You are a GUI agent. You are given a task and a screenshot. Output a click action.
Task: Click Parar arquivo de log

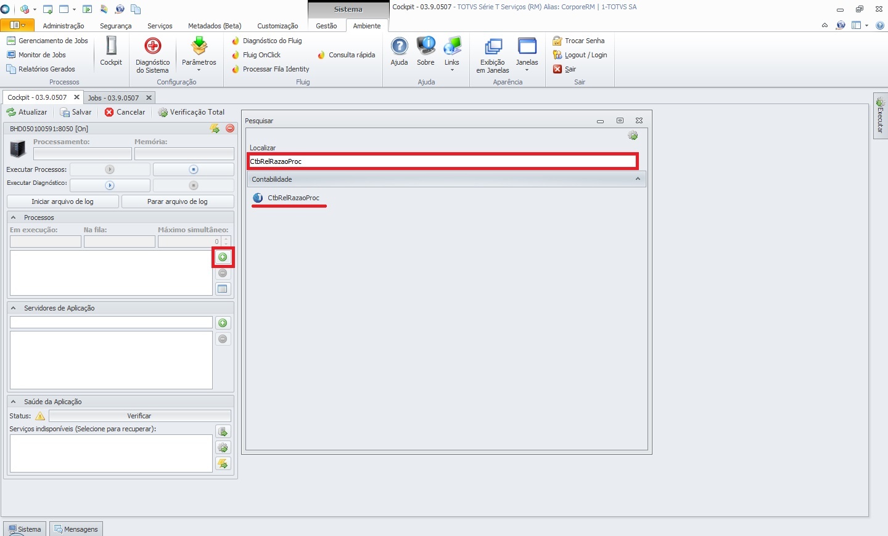(x=178, y=201)
